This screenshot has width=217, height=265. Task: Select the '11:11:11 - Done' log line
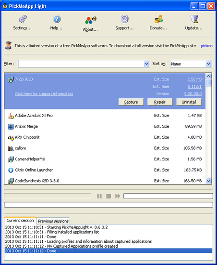point(108,237)
